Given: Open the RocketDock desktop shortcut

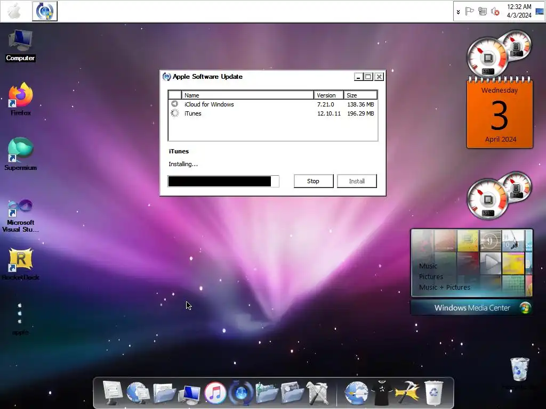Looking at the screenshot, I should 21,264.
